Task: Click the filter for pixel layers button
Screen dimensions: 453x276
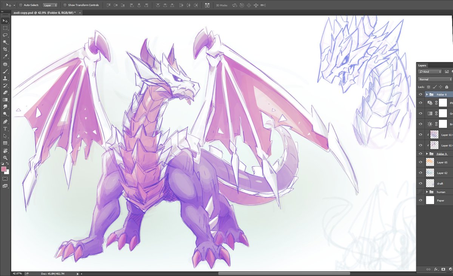Action: pyautogui.click(x=447, y=72)
